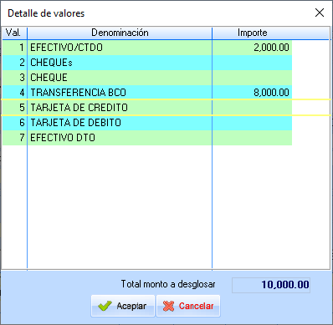Click the Aceptar button
The width and height of the screenshot is (333, 325).
(123, 306)
